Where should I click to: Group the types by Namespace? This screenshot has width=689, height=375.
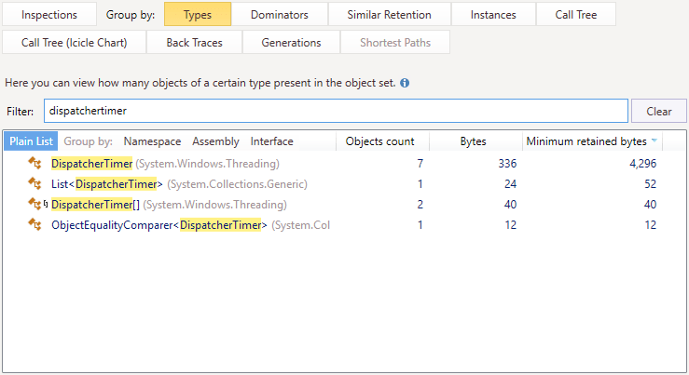click(152, 141)
